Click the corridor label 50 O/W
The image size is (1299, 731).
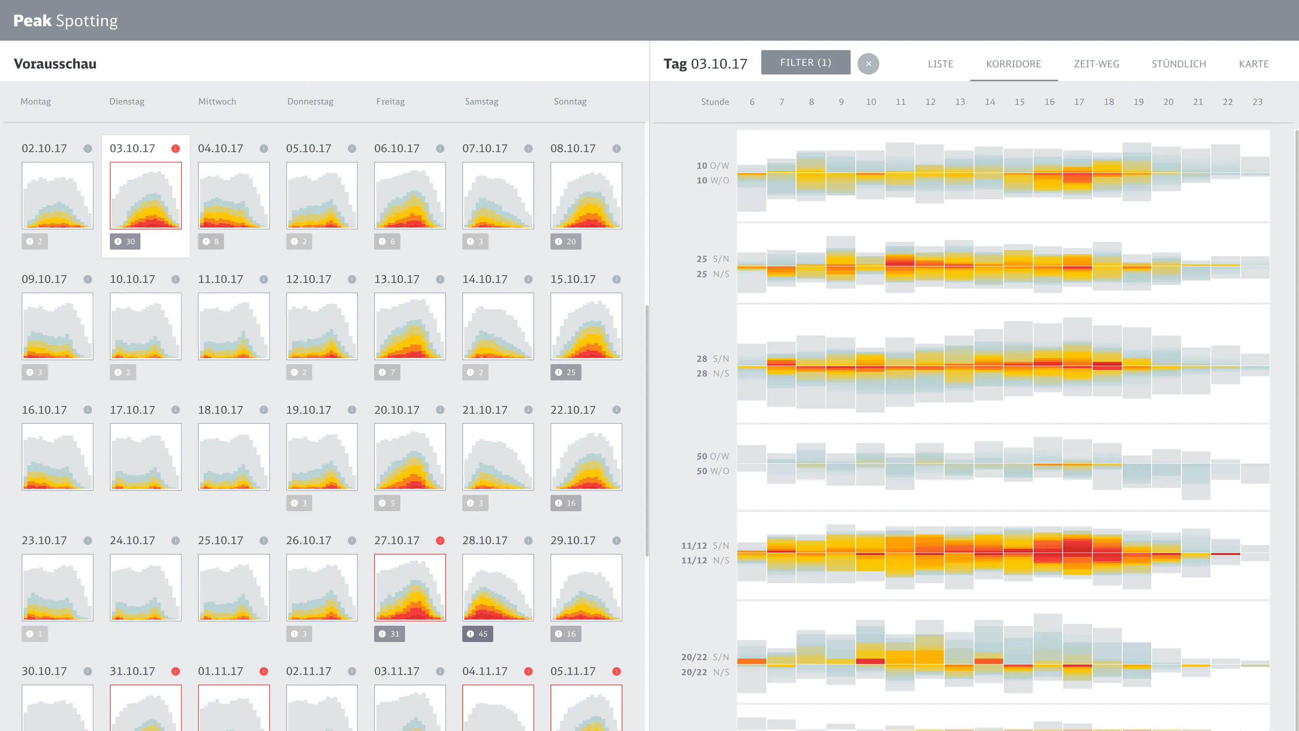click(x=713, y=456)
